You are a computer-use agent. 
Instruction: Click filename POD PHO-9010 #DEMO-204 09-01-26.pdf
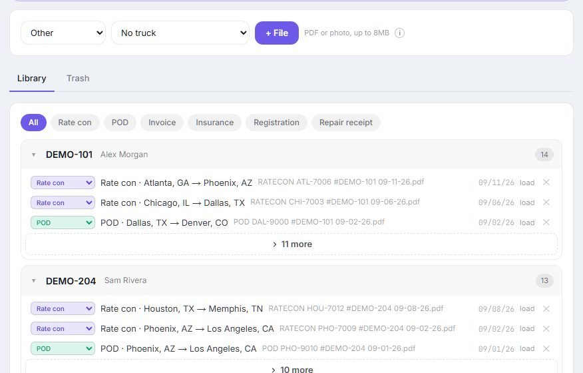coord(339,348)
